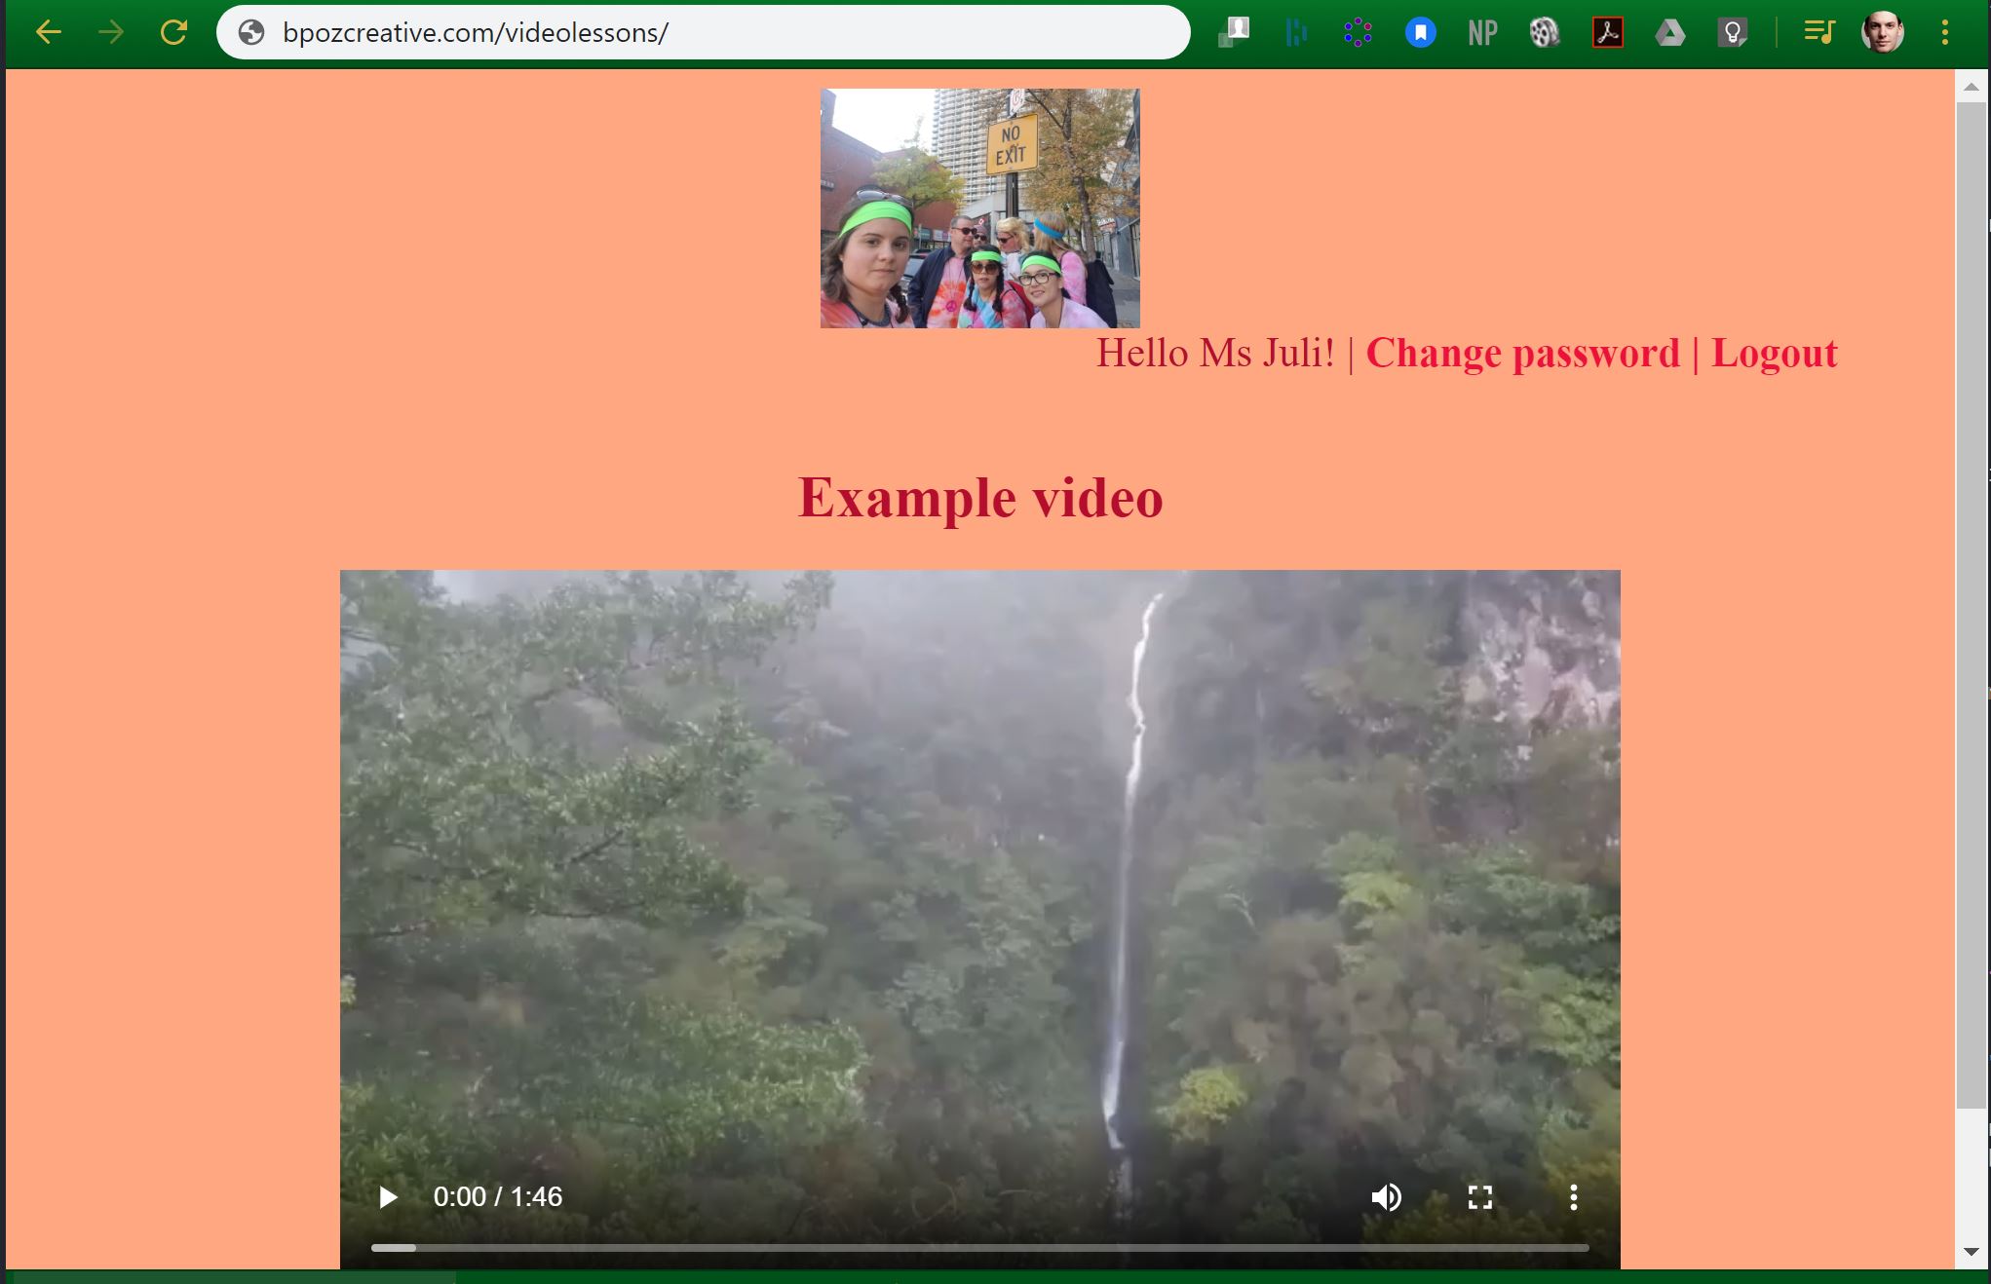Mute the video volume

tap(1386, 1197)
